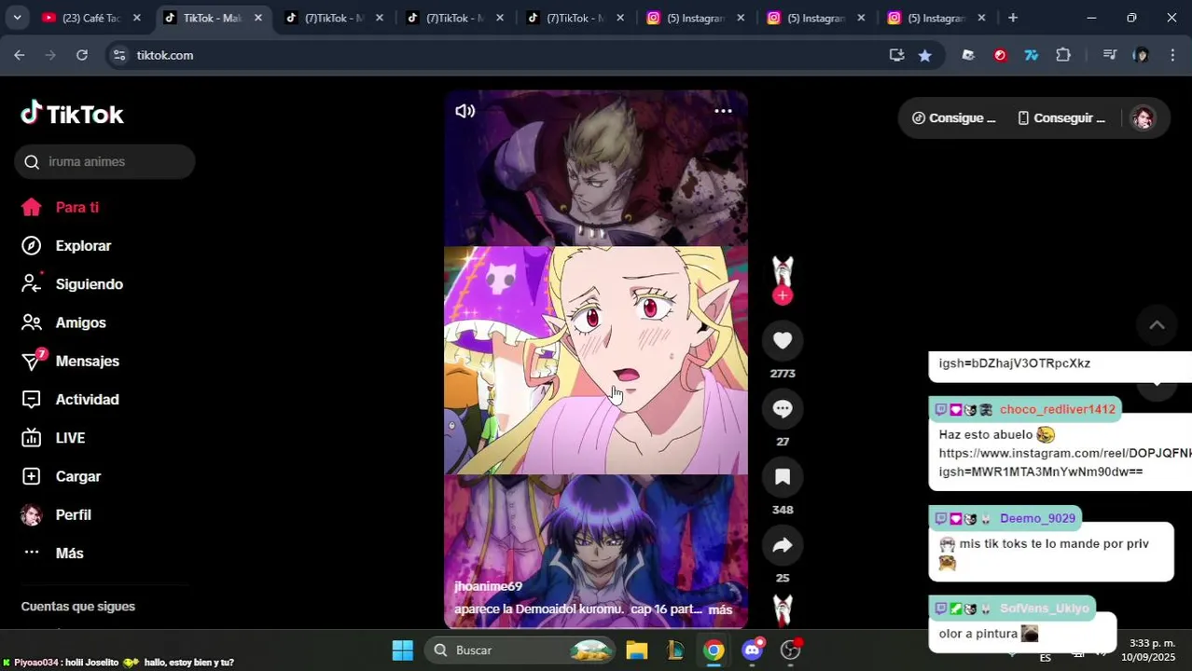Click the site info icon beside URL

point(118,55)
